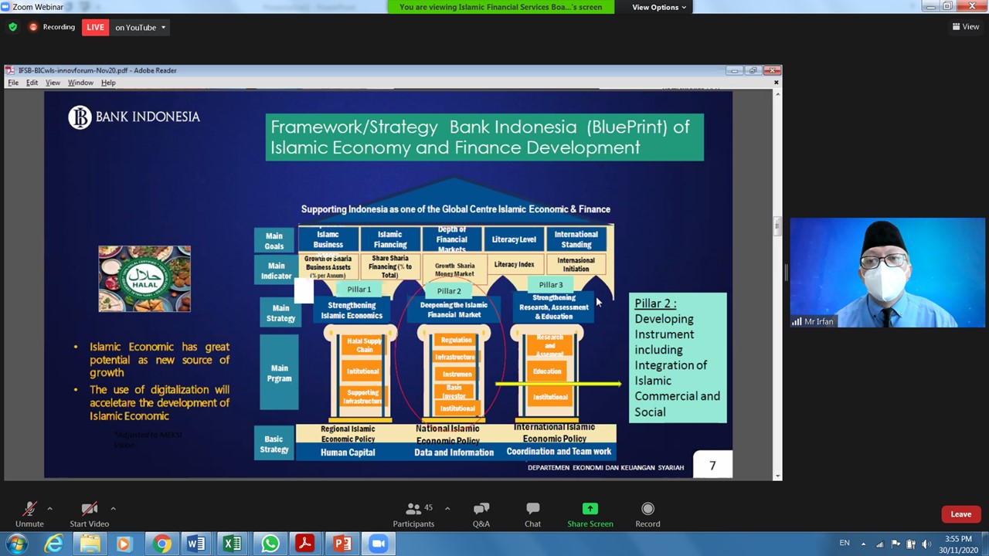Expand participants options arrow
989x556 pixels.
point(447,508)
